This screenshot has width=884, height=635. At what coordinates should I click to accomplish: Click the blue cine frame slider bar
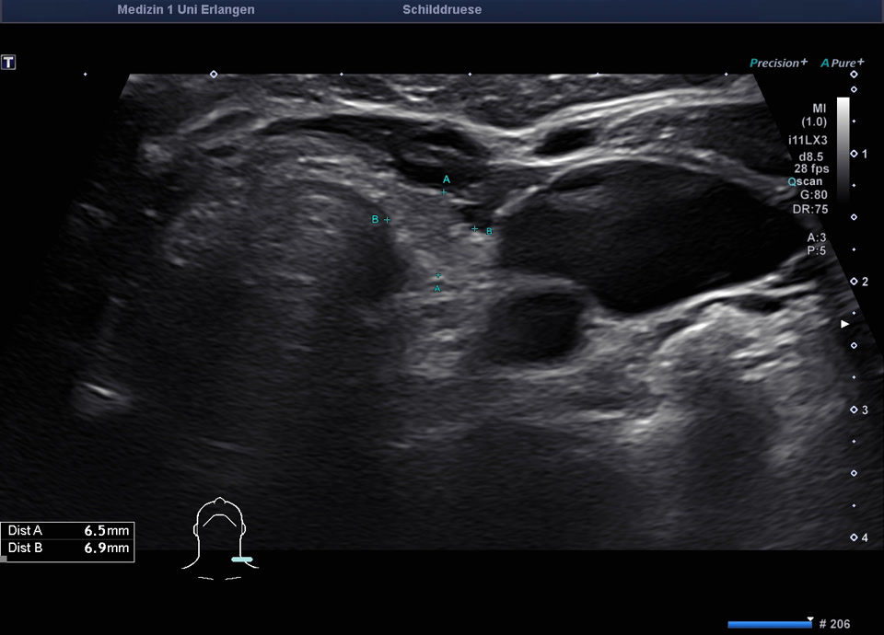770,624
